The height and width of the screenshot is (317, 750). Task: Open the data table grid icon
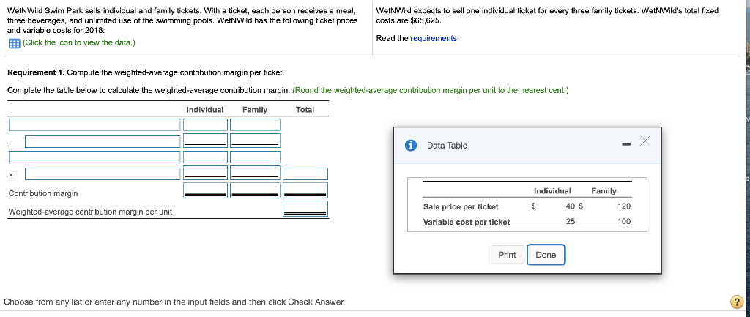click(14, 43)
